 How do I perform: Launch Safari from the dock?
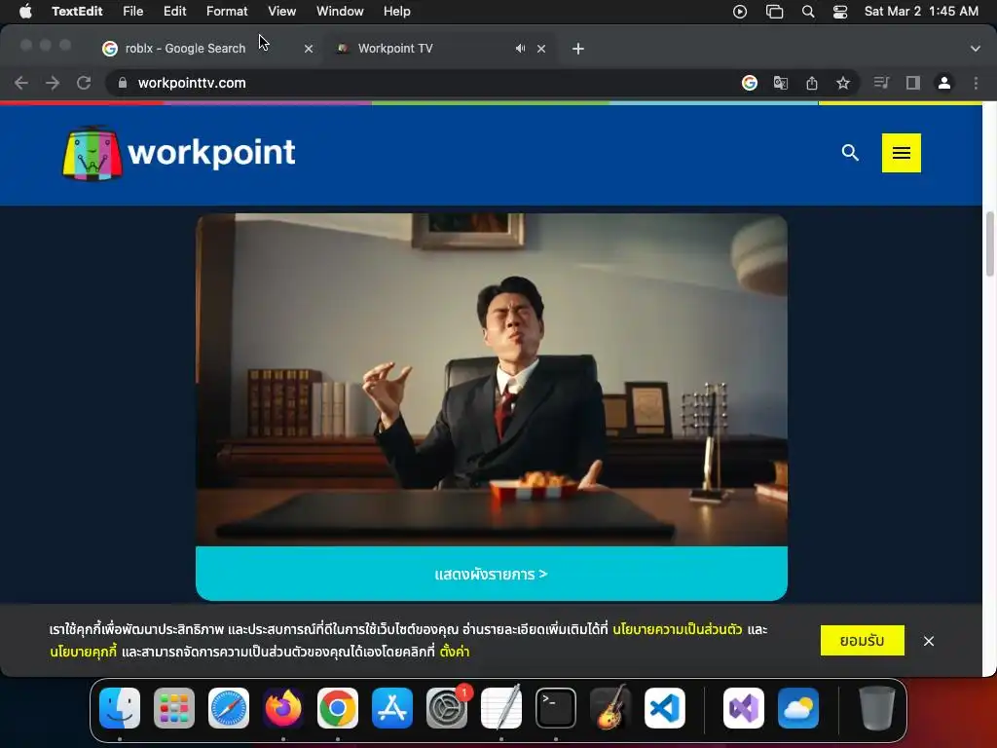tap(229, 708)
